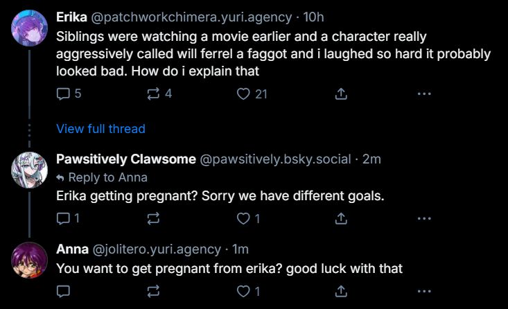Screen dimensions: 508x309
Task: Like Anna's post
Action: pos(243,291)
